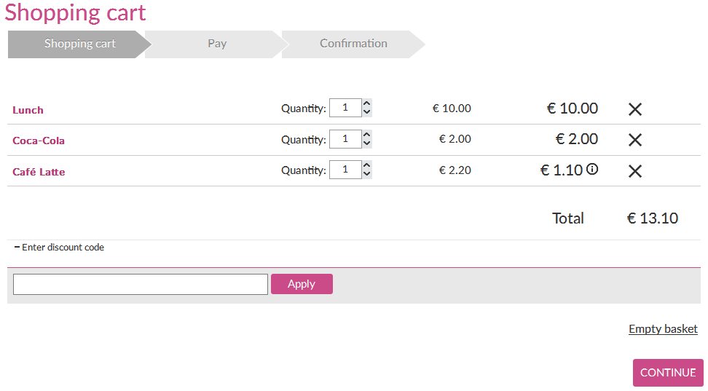Decrease Lunch quantity with down arrow
708x391 pixels.
(x=367, y=113)
